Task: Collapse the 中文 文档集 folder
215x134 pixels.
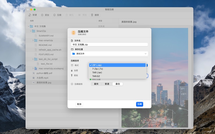Action: [x=28, y=26]
